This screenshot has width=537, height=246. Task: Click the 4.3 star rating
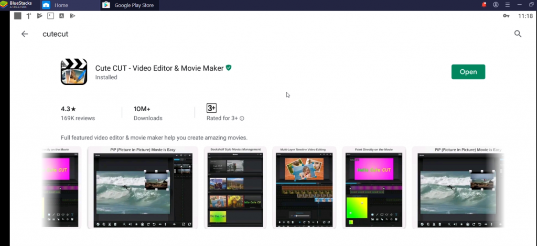[68, 109]
